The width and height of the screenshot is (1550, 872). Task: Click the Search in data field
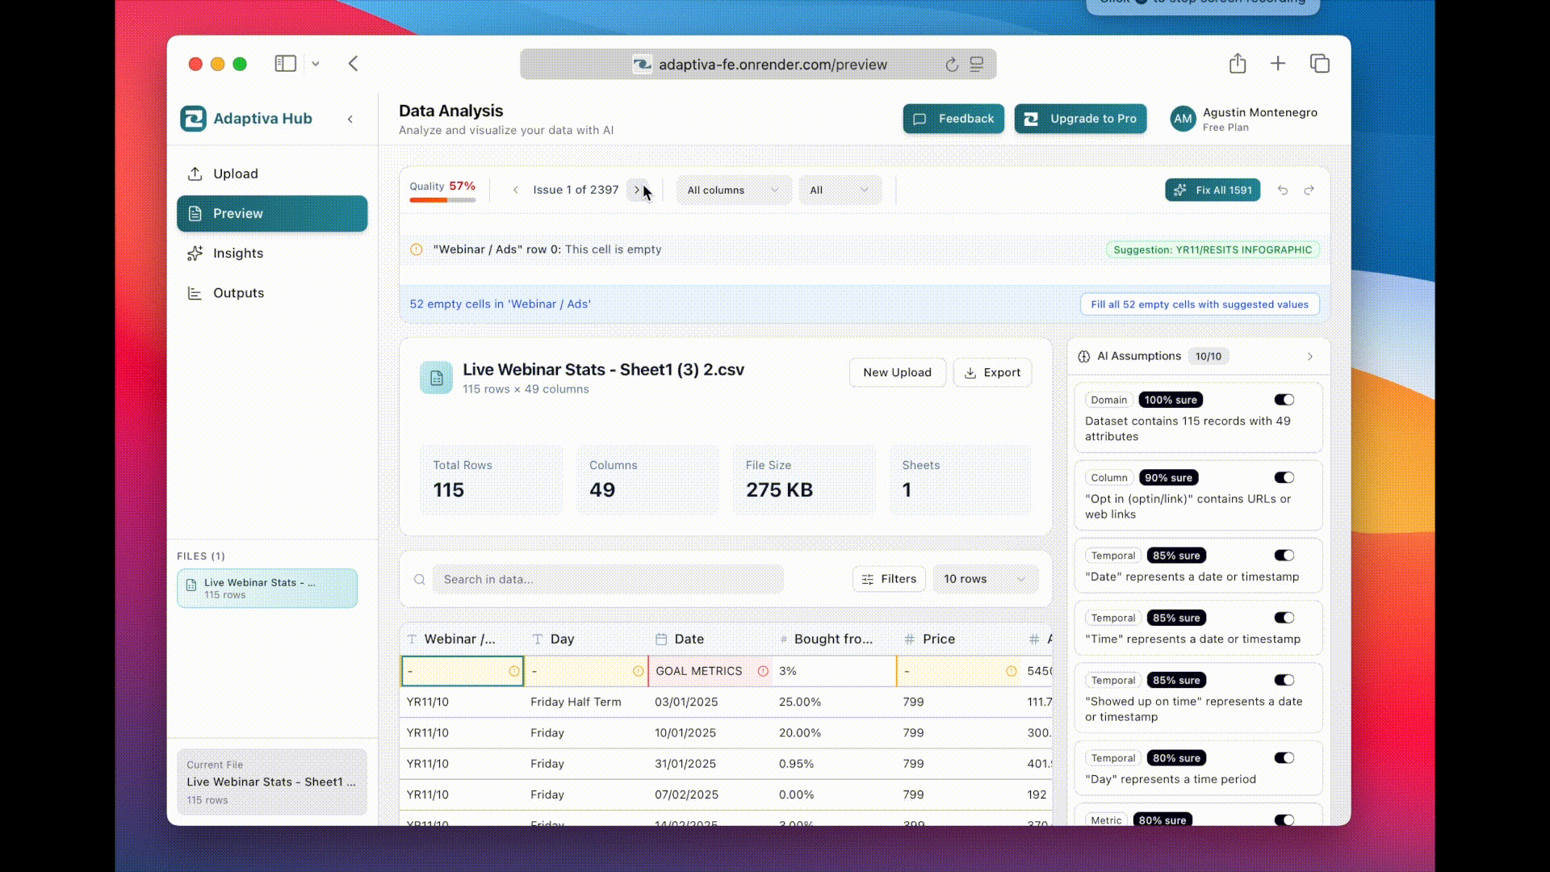[x=607, y=579]
